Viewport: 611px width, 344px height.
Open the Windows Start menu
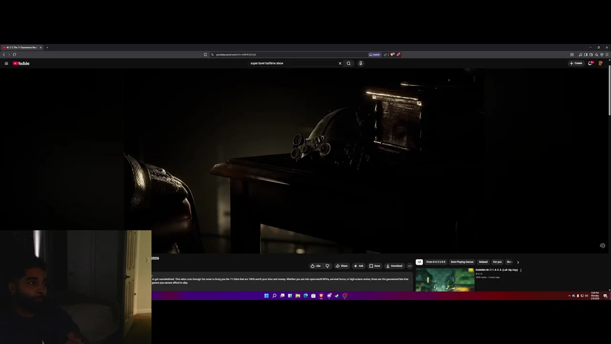click(x=266, y=296)
